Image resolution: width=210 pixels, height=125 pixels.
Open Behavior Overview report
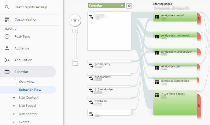point(27,82)
